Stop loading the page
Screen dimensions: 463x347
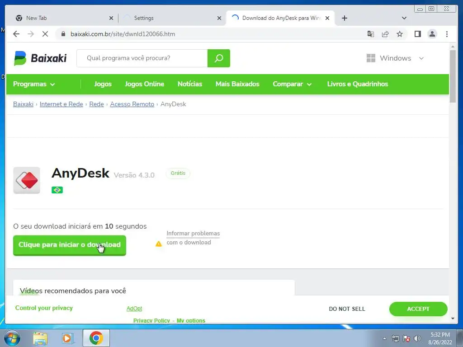(x=45, y=34)
